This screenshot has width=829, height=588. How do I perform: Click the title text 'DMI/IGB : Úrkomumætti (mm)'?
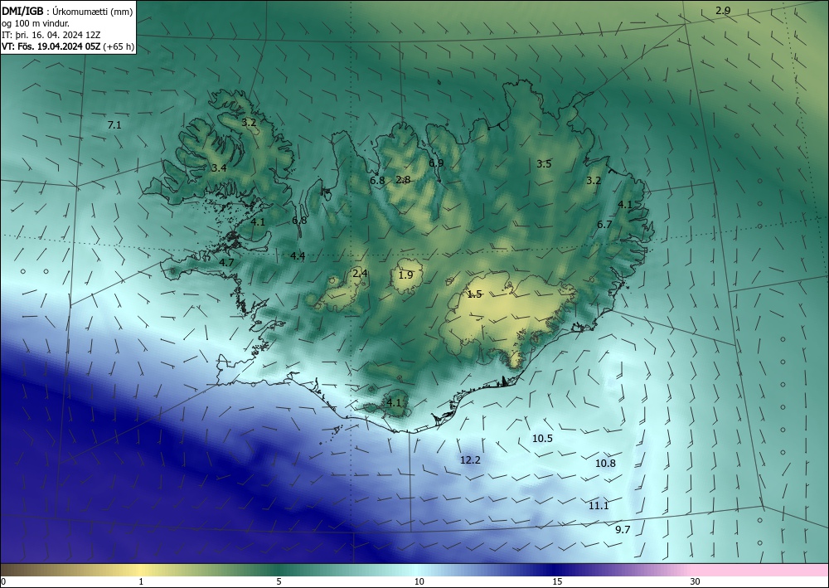[x=67, y=12]
